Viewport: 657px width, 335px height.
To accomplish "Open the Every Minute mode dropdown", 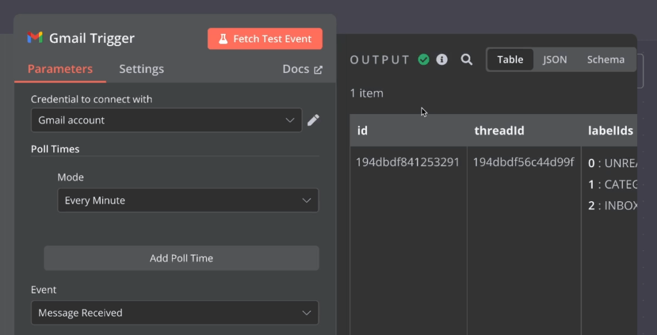I will pyautogui.click(x=187, y=200).
